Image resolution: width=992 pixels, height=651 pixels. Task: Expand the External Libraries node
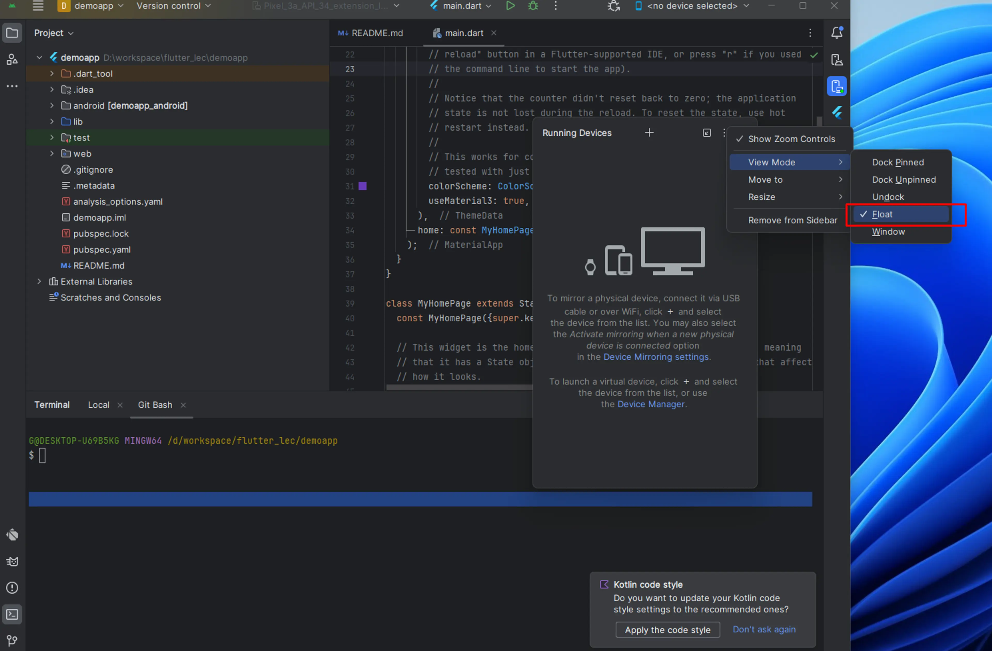(x=39, y=282)
